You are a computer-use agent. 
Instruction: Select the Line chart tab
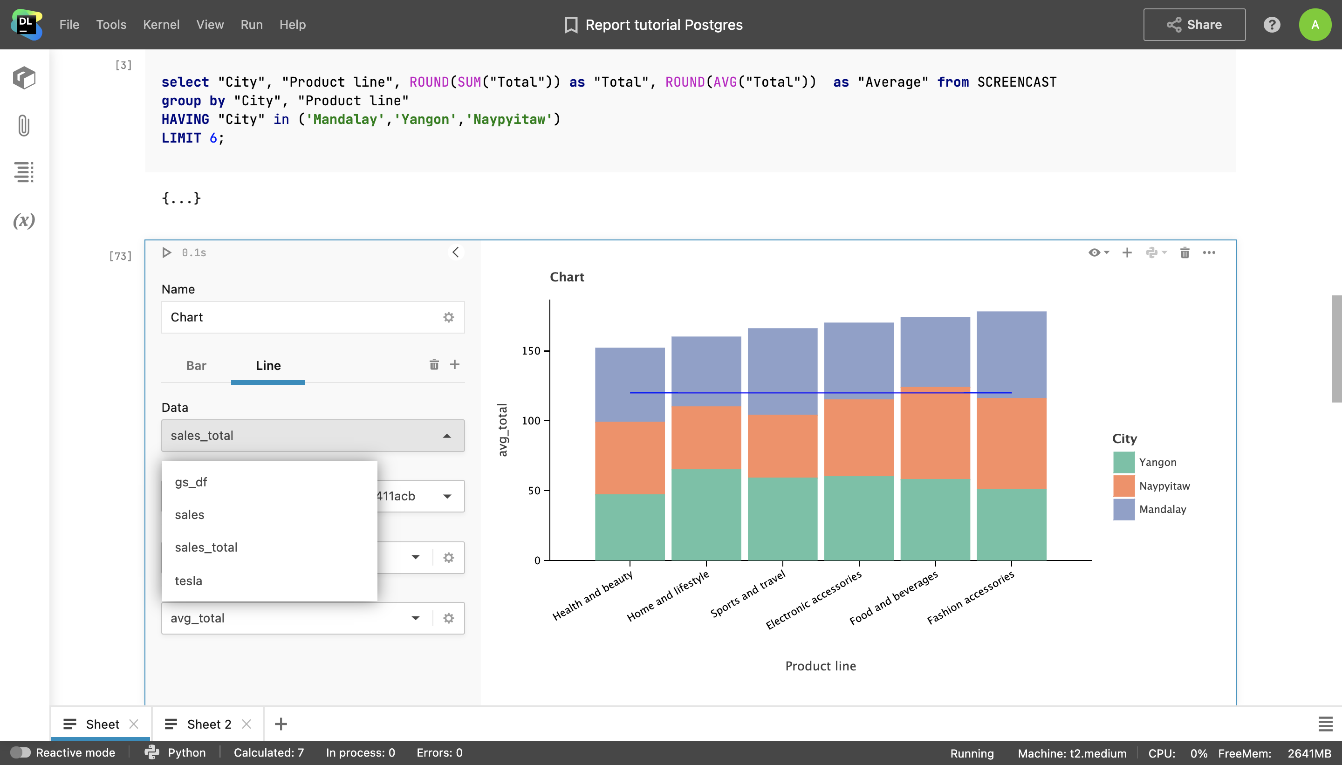coord(268,365)
